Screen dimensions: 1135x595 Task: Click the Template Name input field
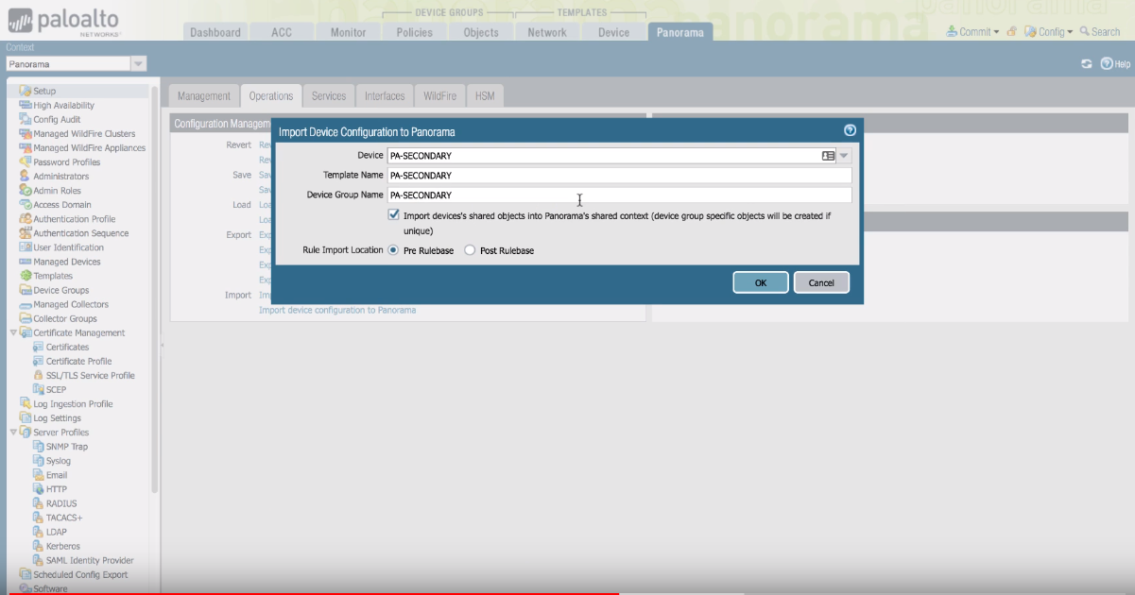coord(619,176)
